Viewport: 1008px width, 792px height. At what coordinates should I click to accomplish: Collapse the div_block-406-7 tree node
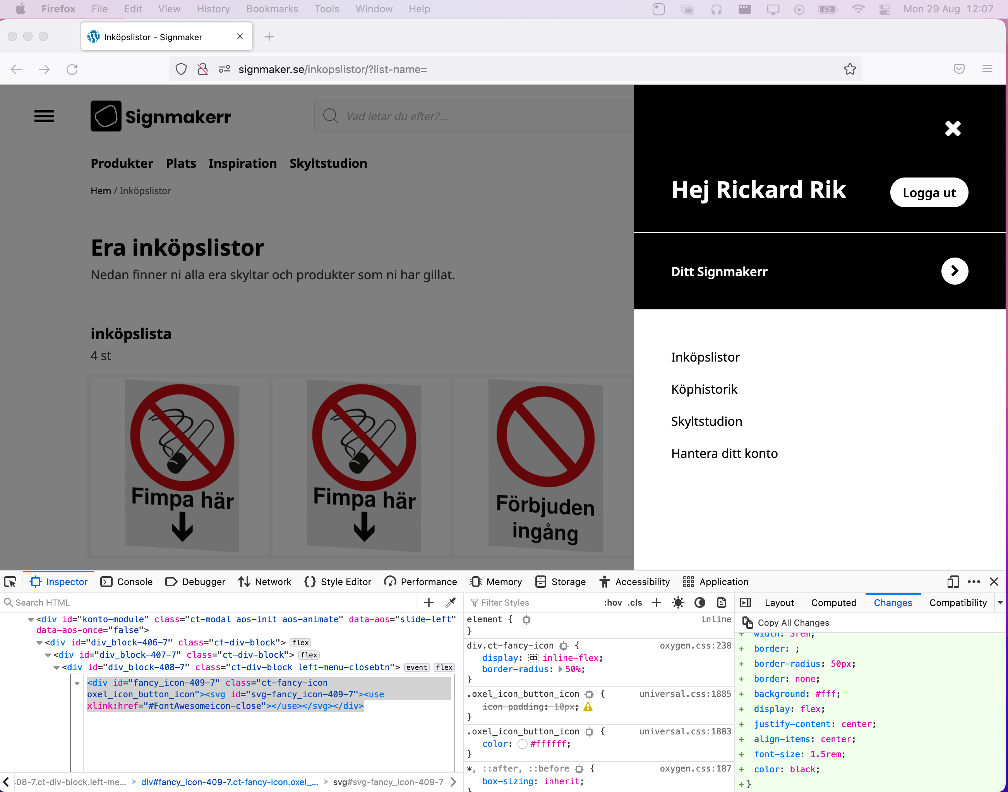tap(39, 643)
